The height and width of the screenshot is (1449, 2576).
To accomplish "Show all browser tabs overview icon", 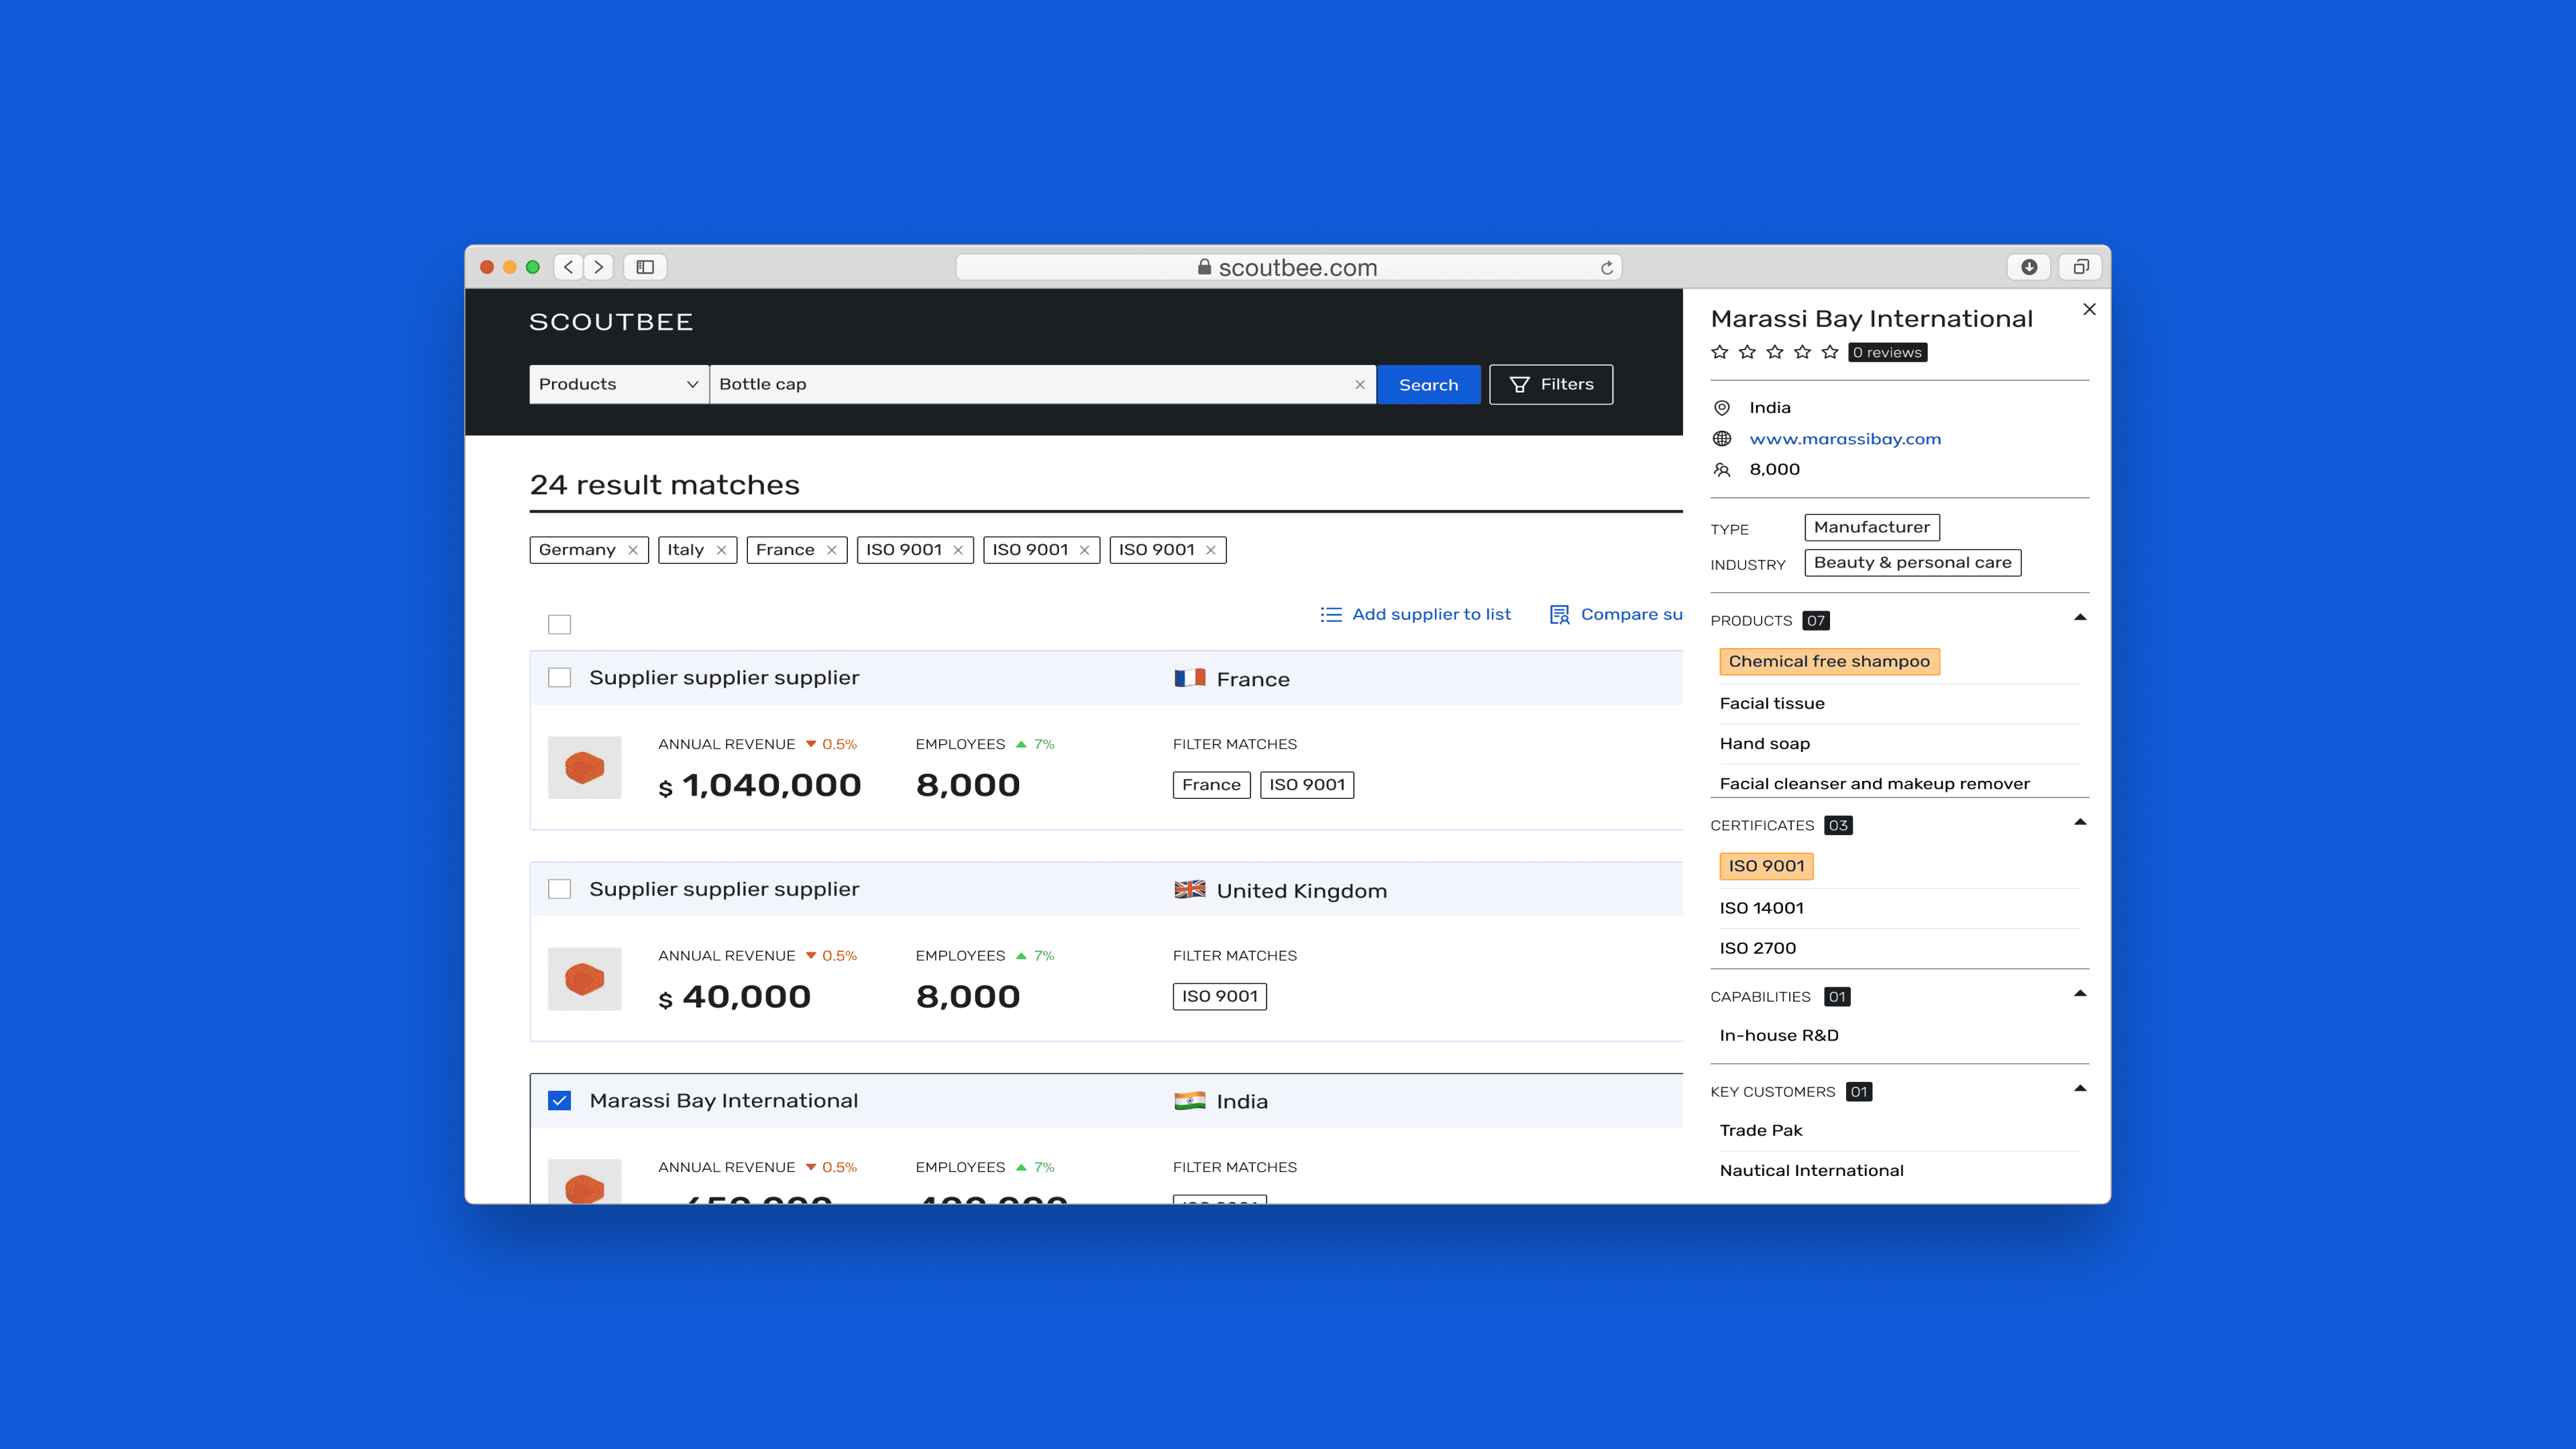I will (x=2081, y=267).
